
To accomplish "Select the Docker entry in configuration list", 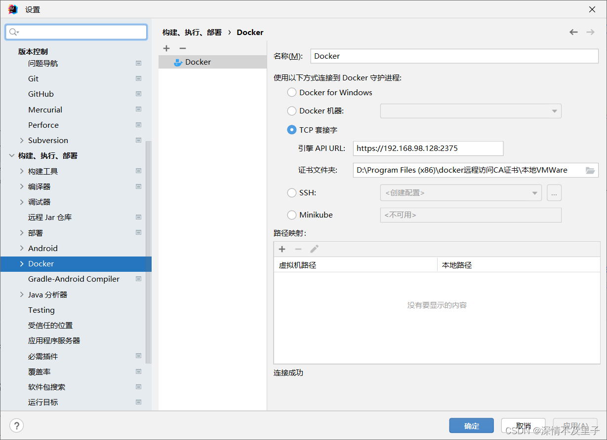I will [212, 62].
